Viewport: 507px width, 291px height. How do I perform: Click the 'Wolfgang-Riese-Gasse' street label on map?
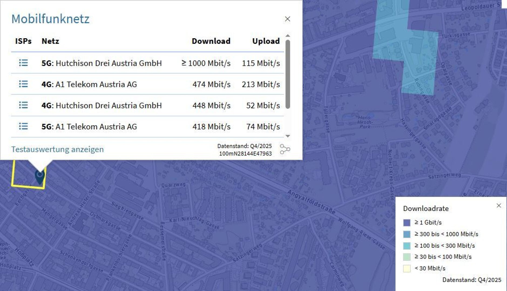coord(361,233)
